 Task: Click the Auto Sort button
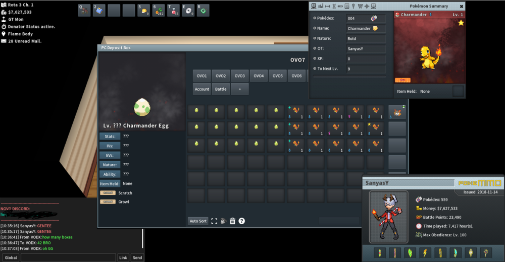[198, 221]
